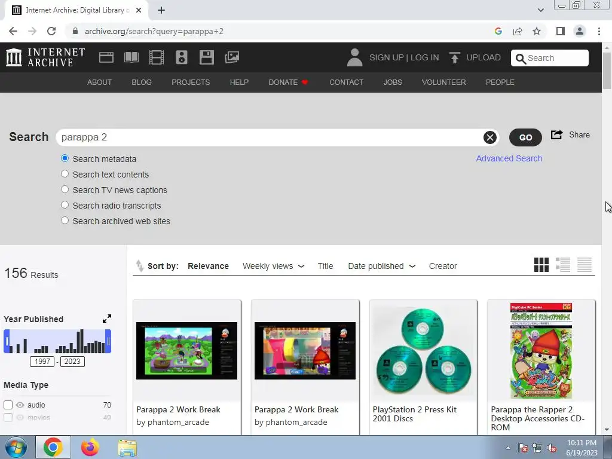Grab the left year range slider handle
Screen dimensions: 612x459
(7, 341)
